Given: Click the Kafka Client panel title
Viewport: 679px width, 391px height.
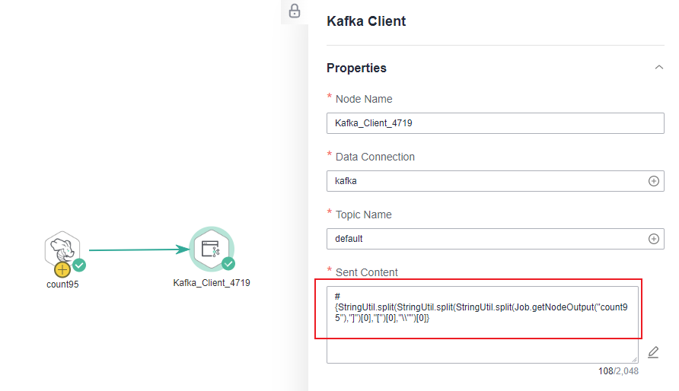Looking at the screenshot, I should [366, 21].
